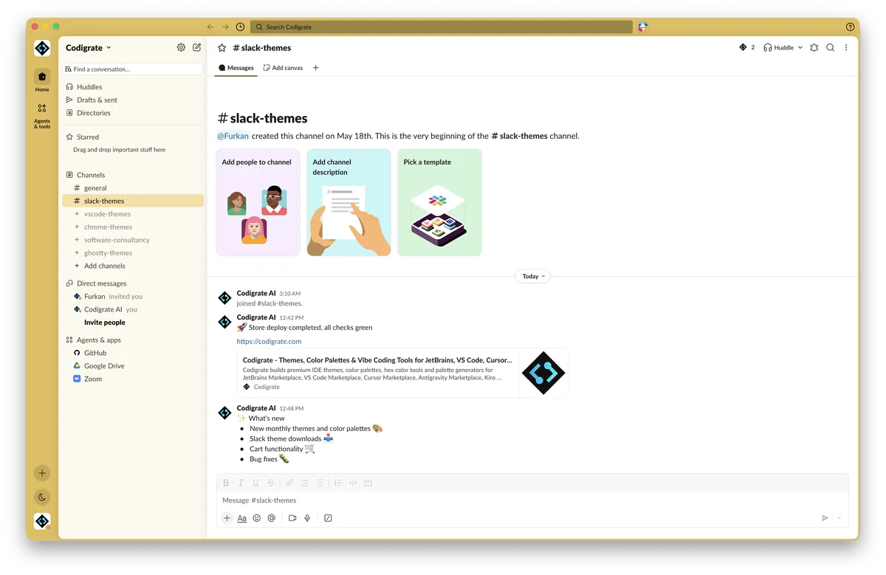Click the new message compose icon

coord(197,47)
